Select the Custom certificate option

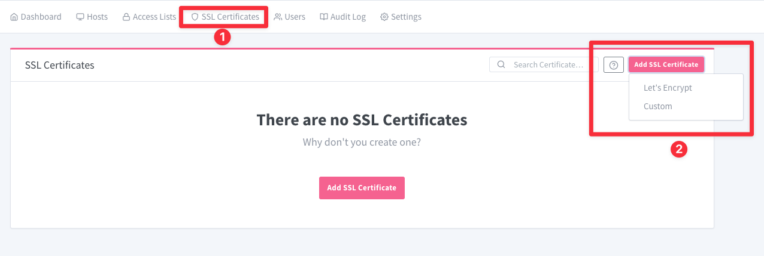[658, 106]
